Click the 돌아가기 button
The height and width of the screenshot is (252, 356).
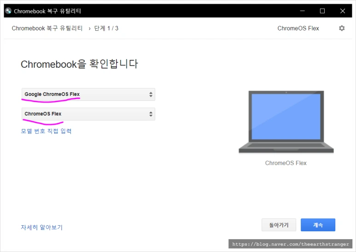(x=279, y=225)
